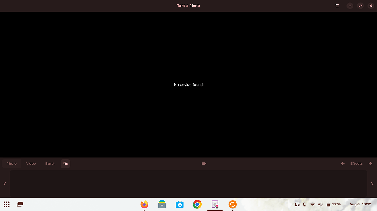Open the calendar by clicking Aug 4 19:12
This screenshot has height=211, width=377.
tap(360, 204)
